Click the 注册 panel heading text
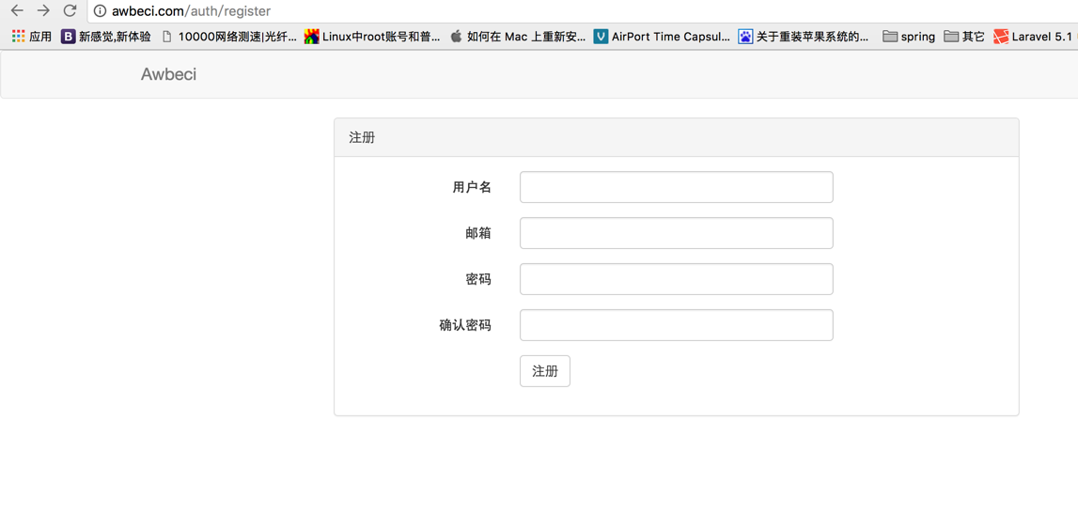This screenshot has height=514, width=1078. [362, 137]
